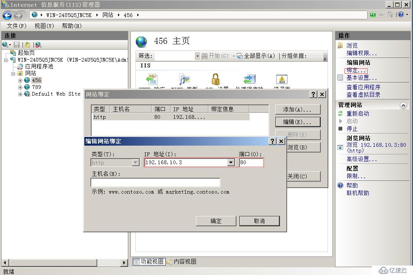Click the 456 breadcrumb in address bar
Screen dimensions: 413x275
tap(128, 15)
